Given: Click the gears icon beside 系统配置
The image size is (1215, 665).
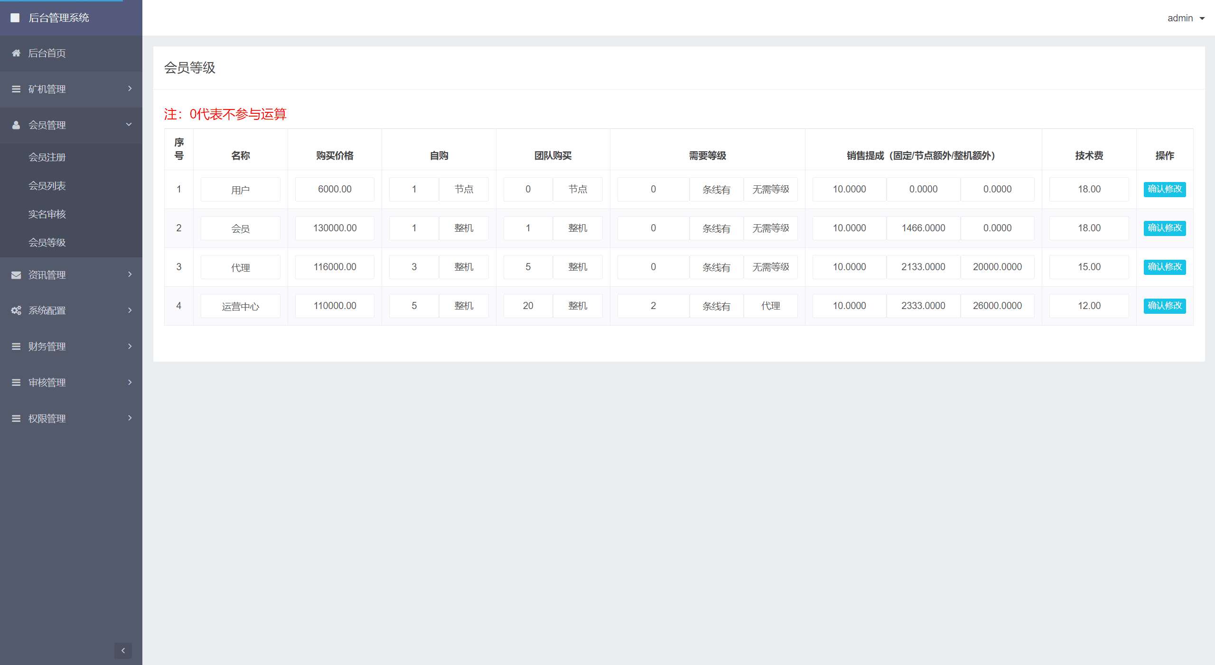Looking at the screenshot, I should (16, 310).
